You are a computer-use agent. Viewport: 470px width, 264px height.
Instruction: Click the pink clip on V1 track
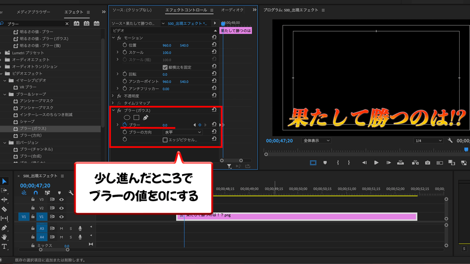click(297, 216)
